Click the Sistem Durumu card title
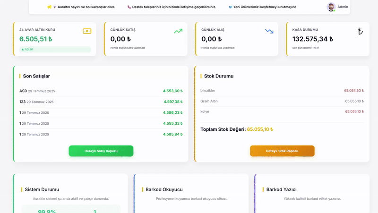The height and width of the screenshot is (213, 378). pyautogui.click(x=42, y=190)
